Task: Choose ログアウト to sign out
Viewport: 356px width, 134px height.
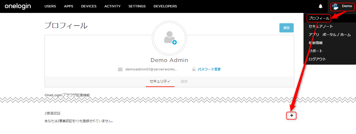Action: 317,59
